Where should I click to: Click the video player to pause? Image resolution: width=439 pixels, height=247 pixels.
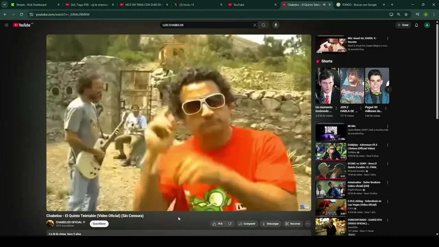coord(179,123)
